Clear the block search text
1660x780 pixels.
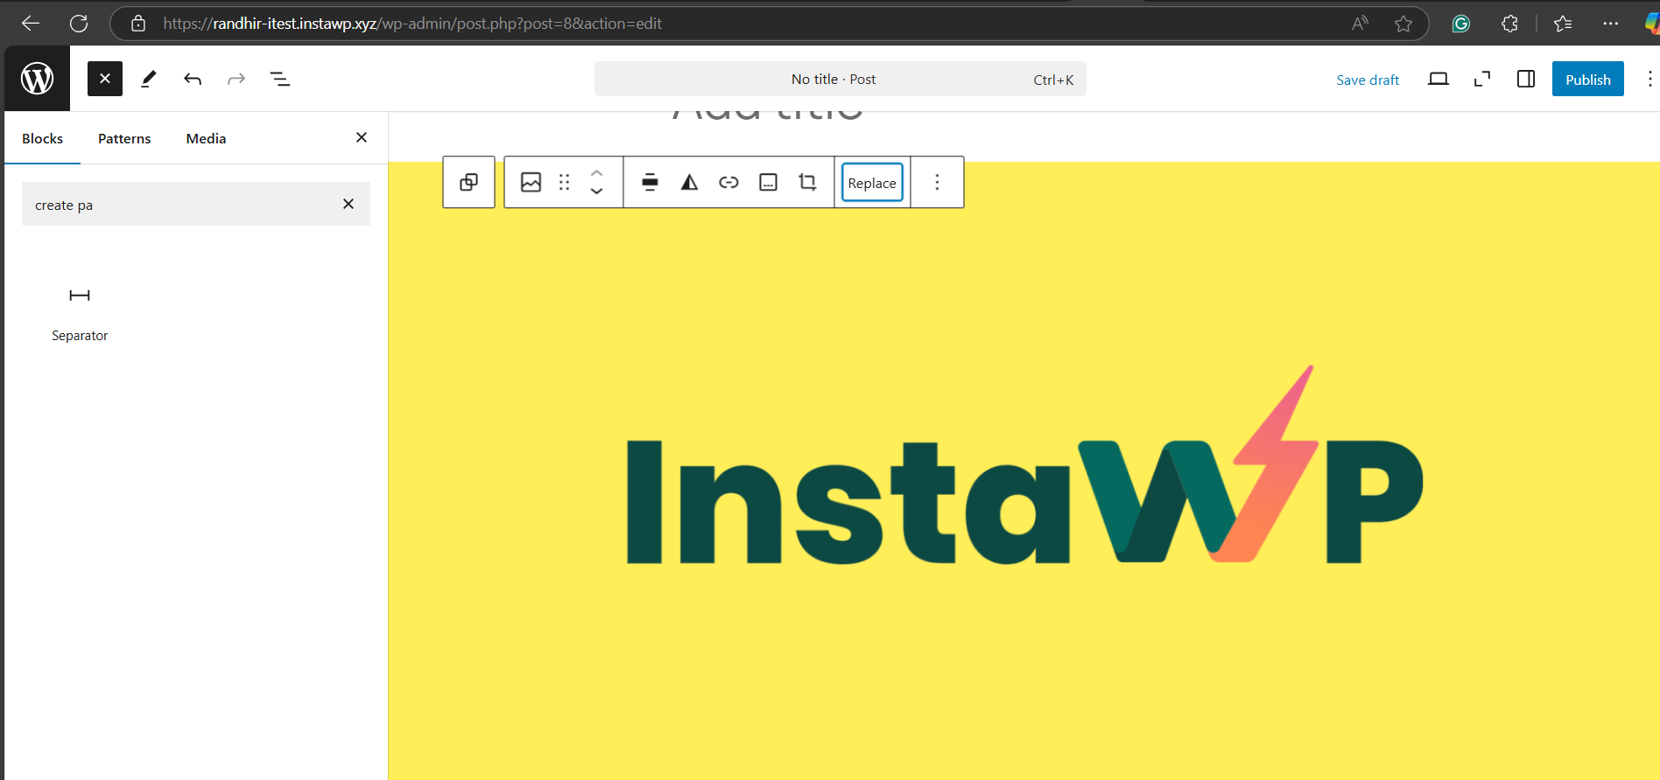tap(348, 204)
